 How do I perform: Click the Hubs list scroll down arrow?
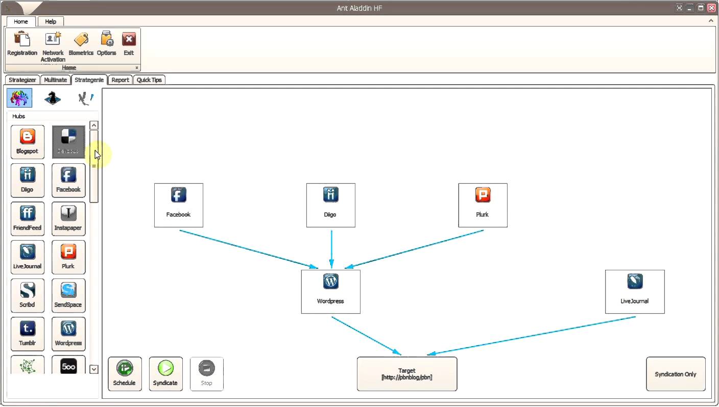[94, 369]
